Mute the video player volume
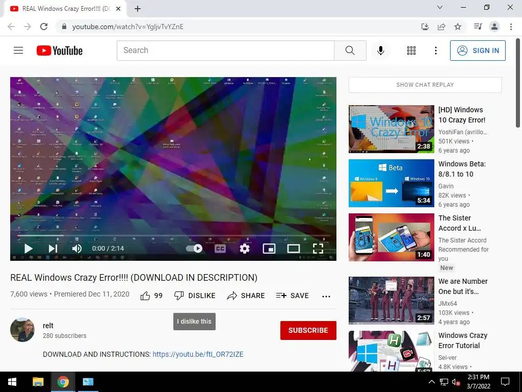Image resolution: width=522 pixels, height=392 pixels. click(77, 249)
